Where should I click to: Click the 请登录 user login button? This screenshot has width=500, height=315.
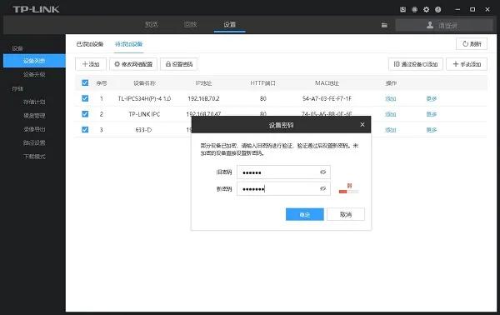pyautogui.click(x=444, y=25)
